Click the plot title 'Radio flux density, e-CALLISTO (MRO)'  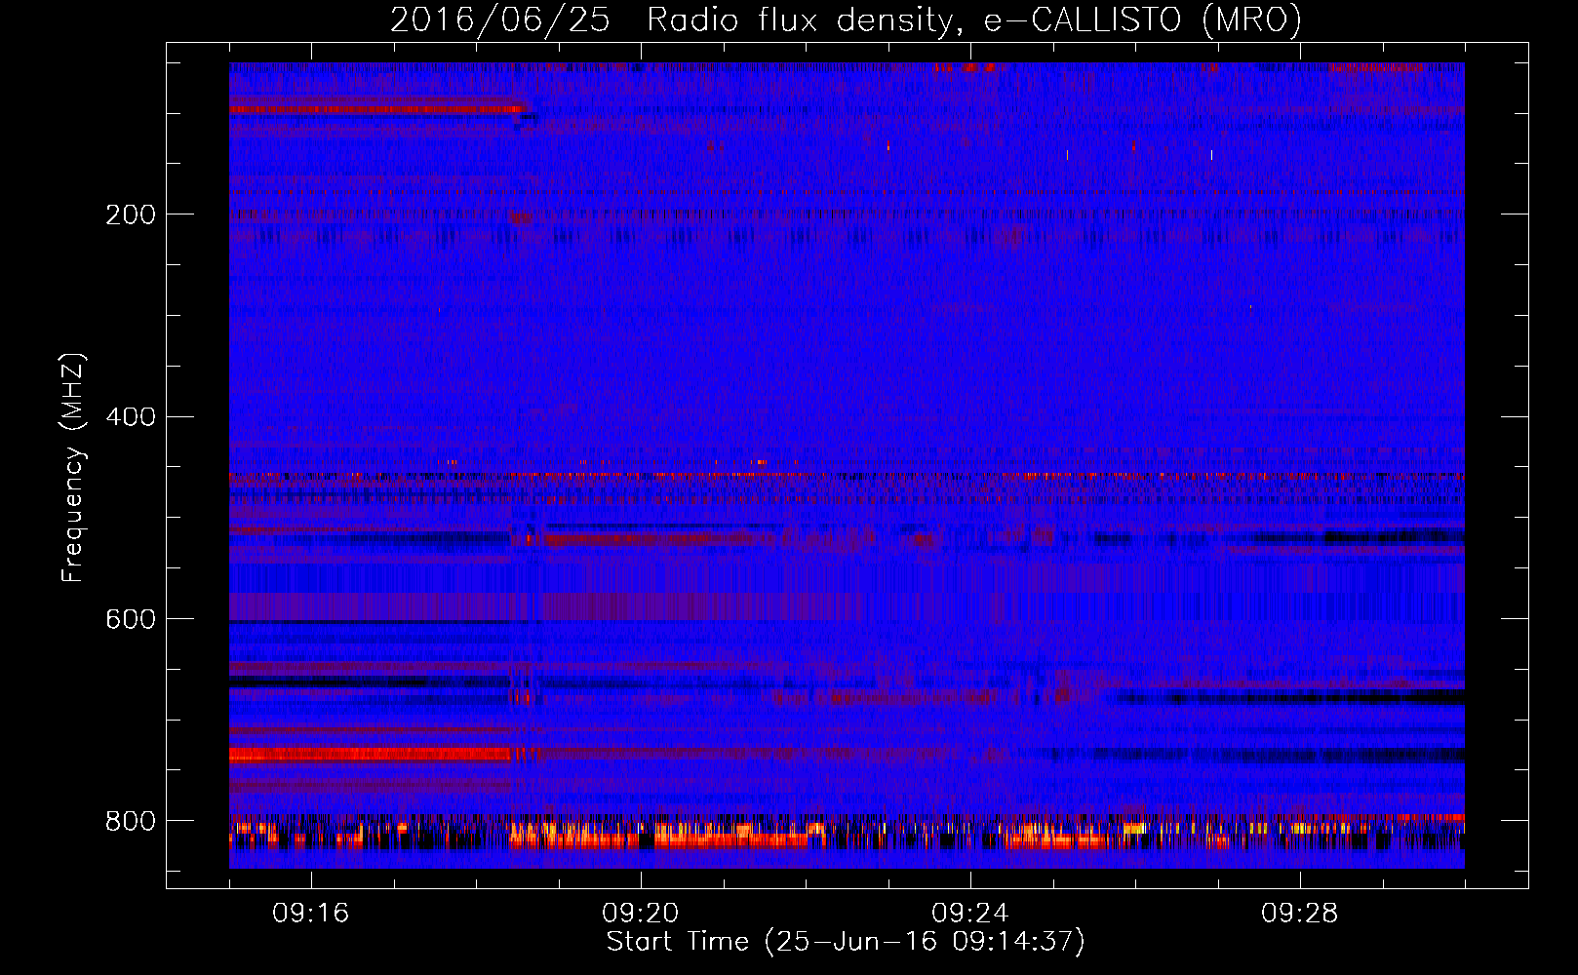tap(974, 20)
